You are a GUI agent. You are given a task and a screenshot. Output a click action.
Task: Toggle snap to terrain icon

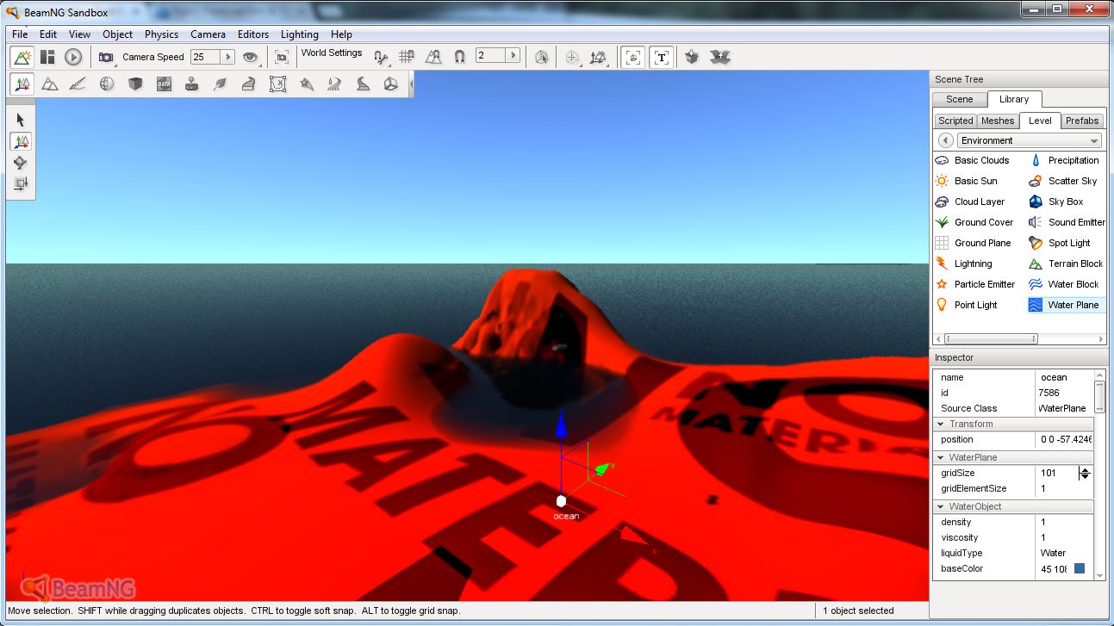point(433,57)
